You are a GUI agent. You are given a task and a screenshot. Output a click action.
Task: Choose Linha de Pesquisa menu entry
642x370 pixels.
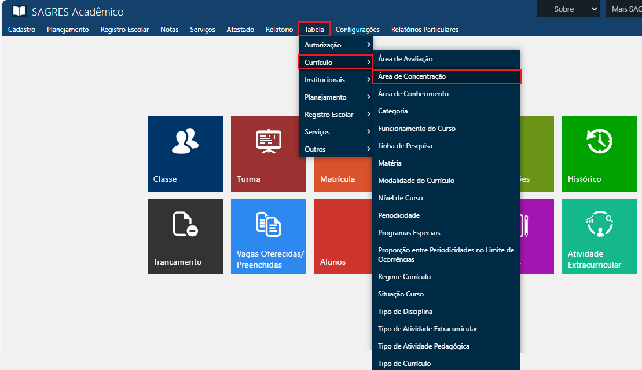point(405,146)
